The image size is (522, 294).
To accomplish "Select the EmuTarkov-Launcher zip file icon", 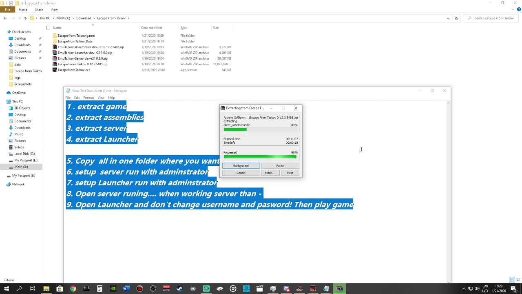I will tap(55, 53).
